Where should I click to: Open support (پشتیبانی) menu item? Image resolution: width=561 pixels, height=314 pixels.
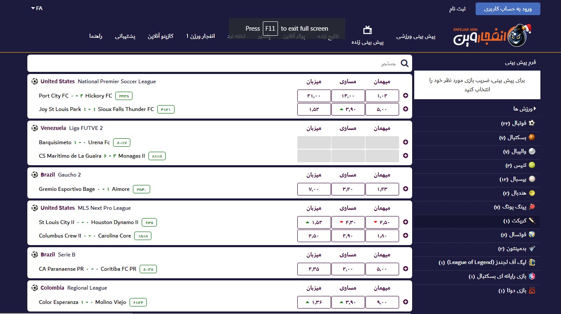point(125,36)
